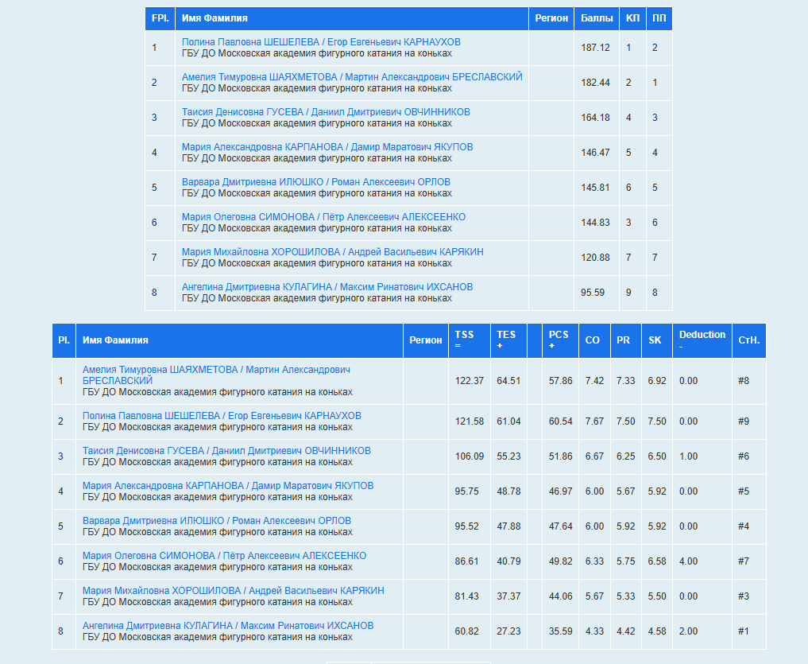Select TSS value 60.82
The image size is (808, 664).
(x=467, y=631)
